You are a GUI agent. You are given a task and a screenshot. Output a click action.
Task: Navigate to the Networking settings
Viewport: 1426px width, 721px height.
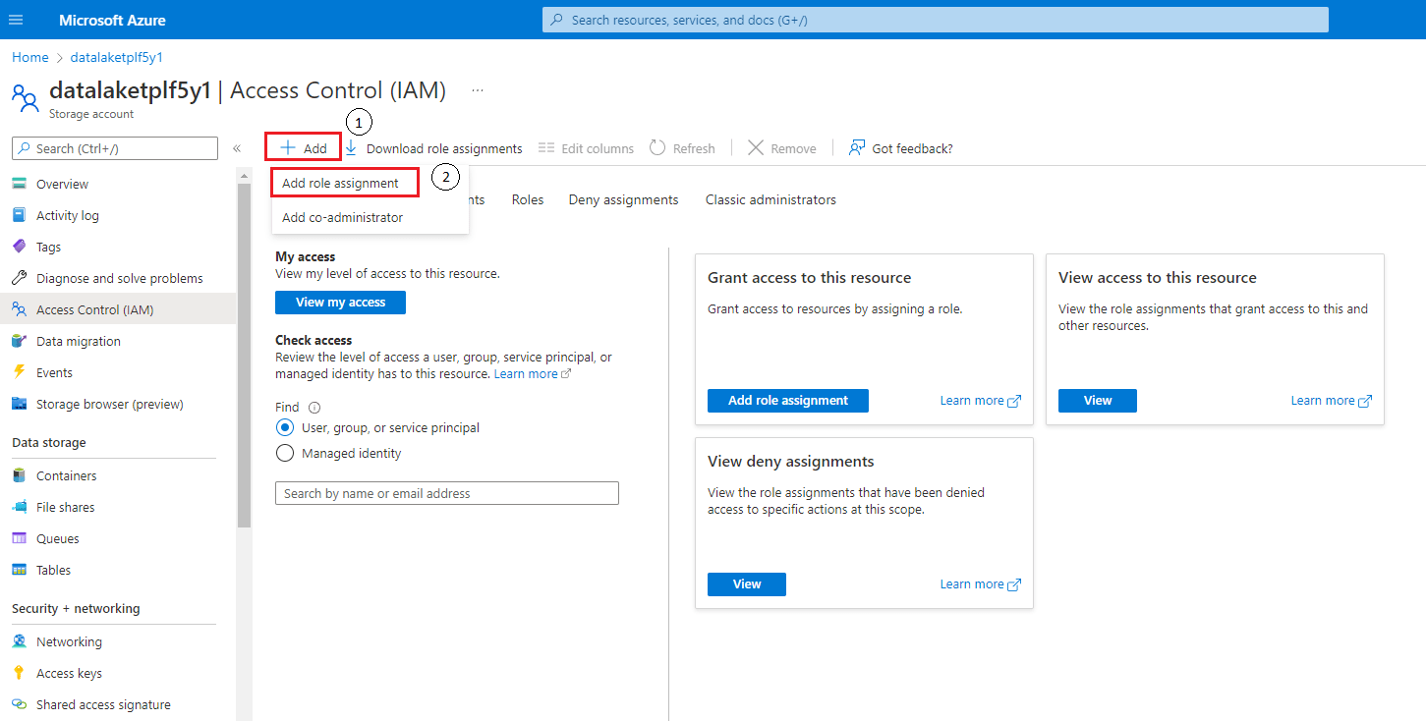point(67,640)
